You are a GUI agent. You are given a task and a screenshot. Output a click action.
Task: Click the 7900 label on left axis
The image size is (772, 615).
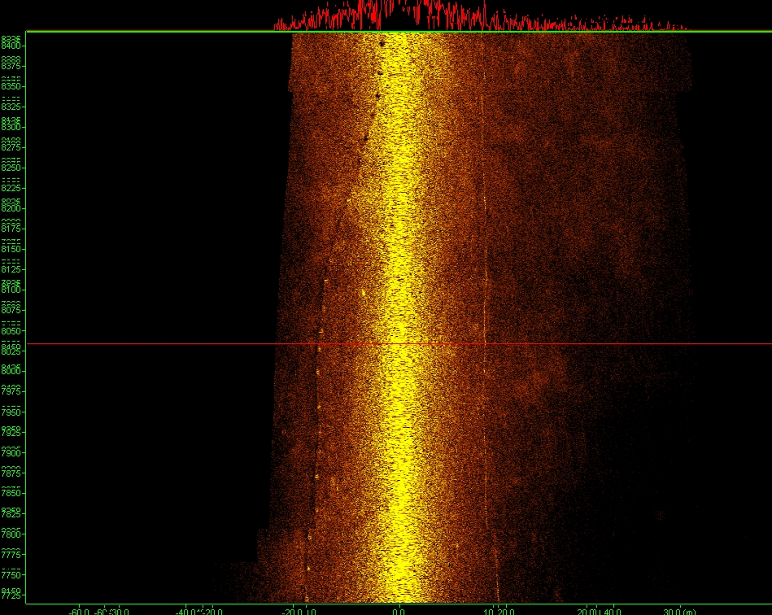[11, 453]
